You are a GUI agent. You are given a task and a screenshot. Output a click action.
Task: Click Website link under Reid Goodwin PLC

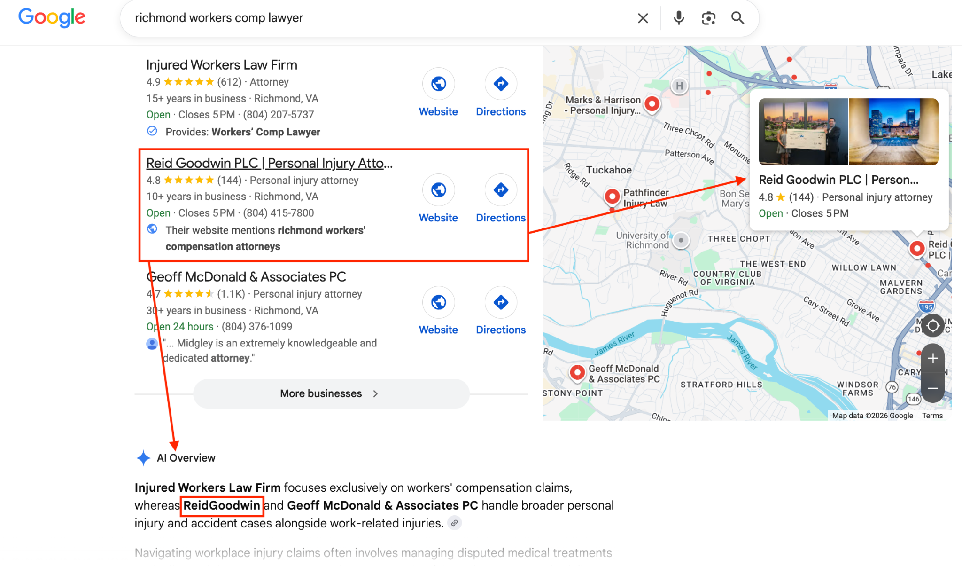pyautogui.click(x=438, y=218)
